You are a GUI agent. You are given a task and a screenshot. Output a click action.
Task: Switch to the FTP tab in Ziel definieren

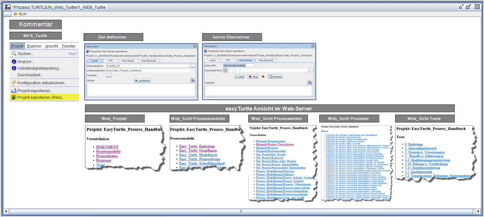[x=110, y=61]
